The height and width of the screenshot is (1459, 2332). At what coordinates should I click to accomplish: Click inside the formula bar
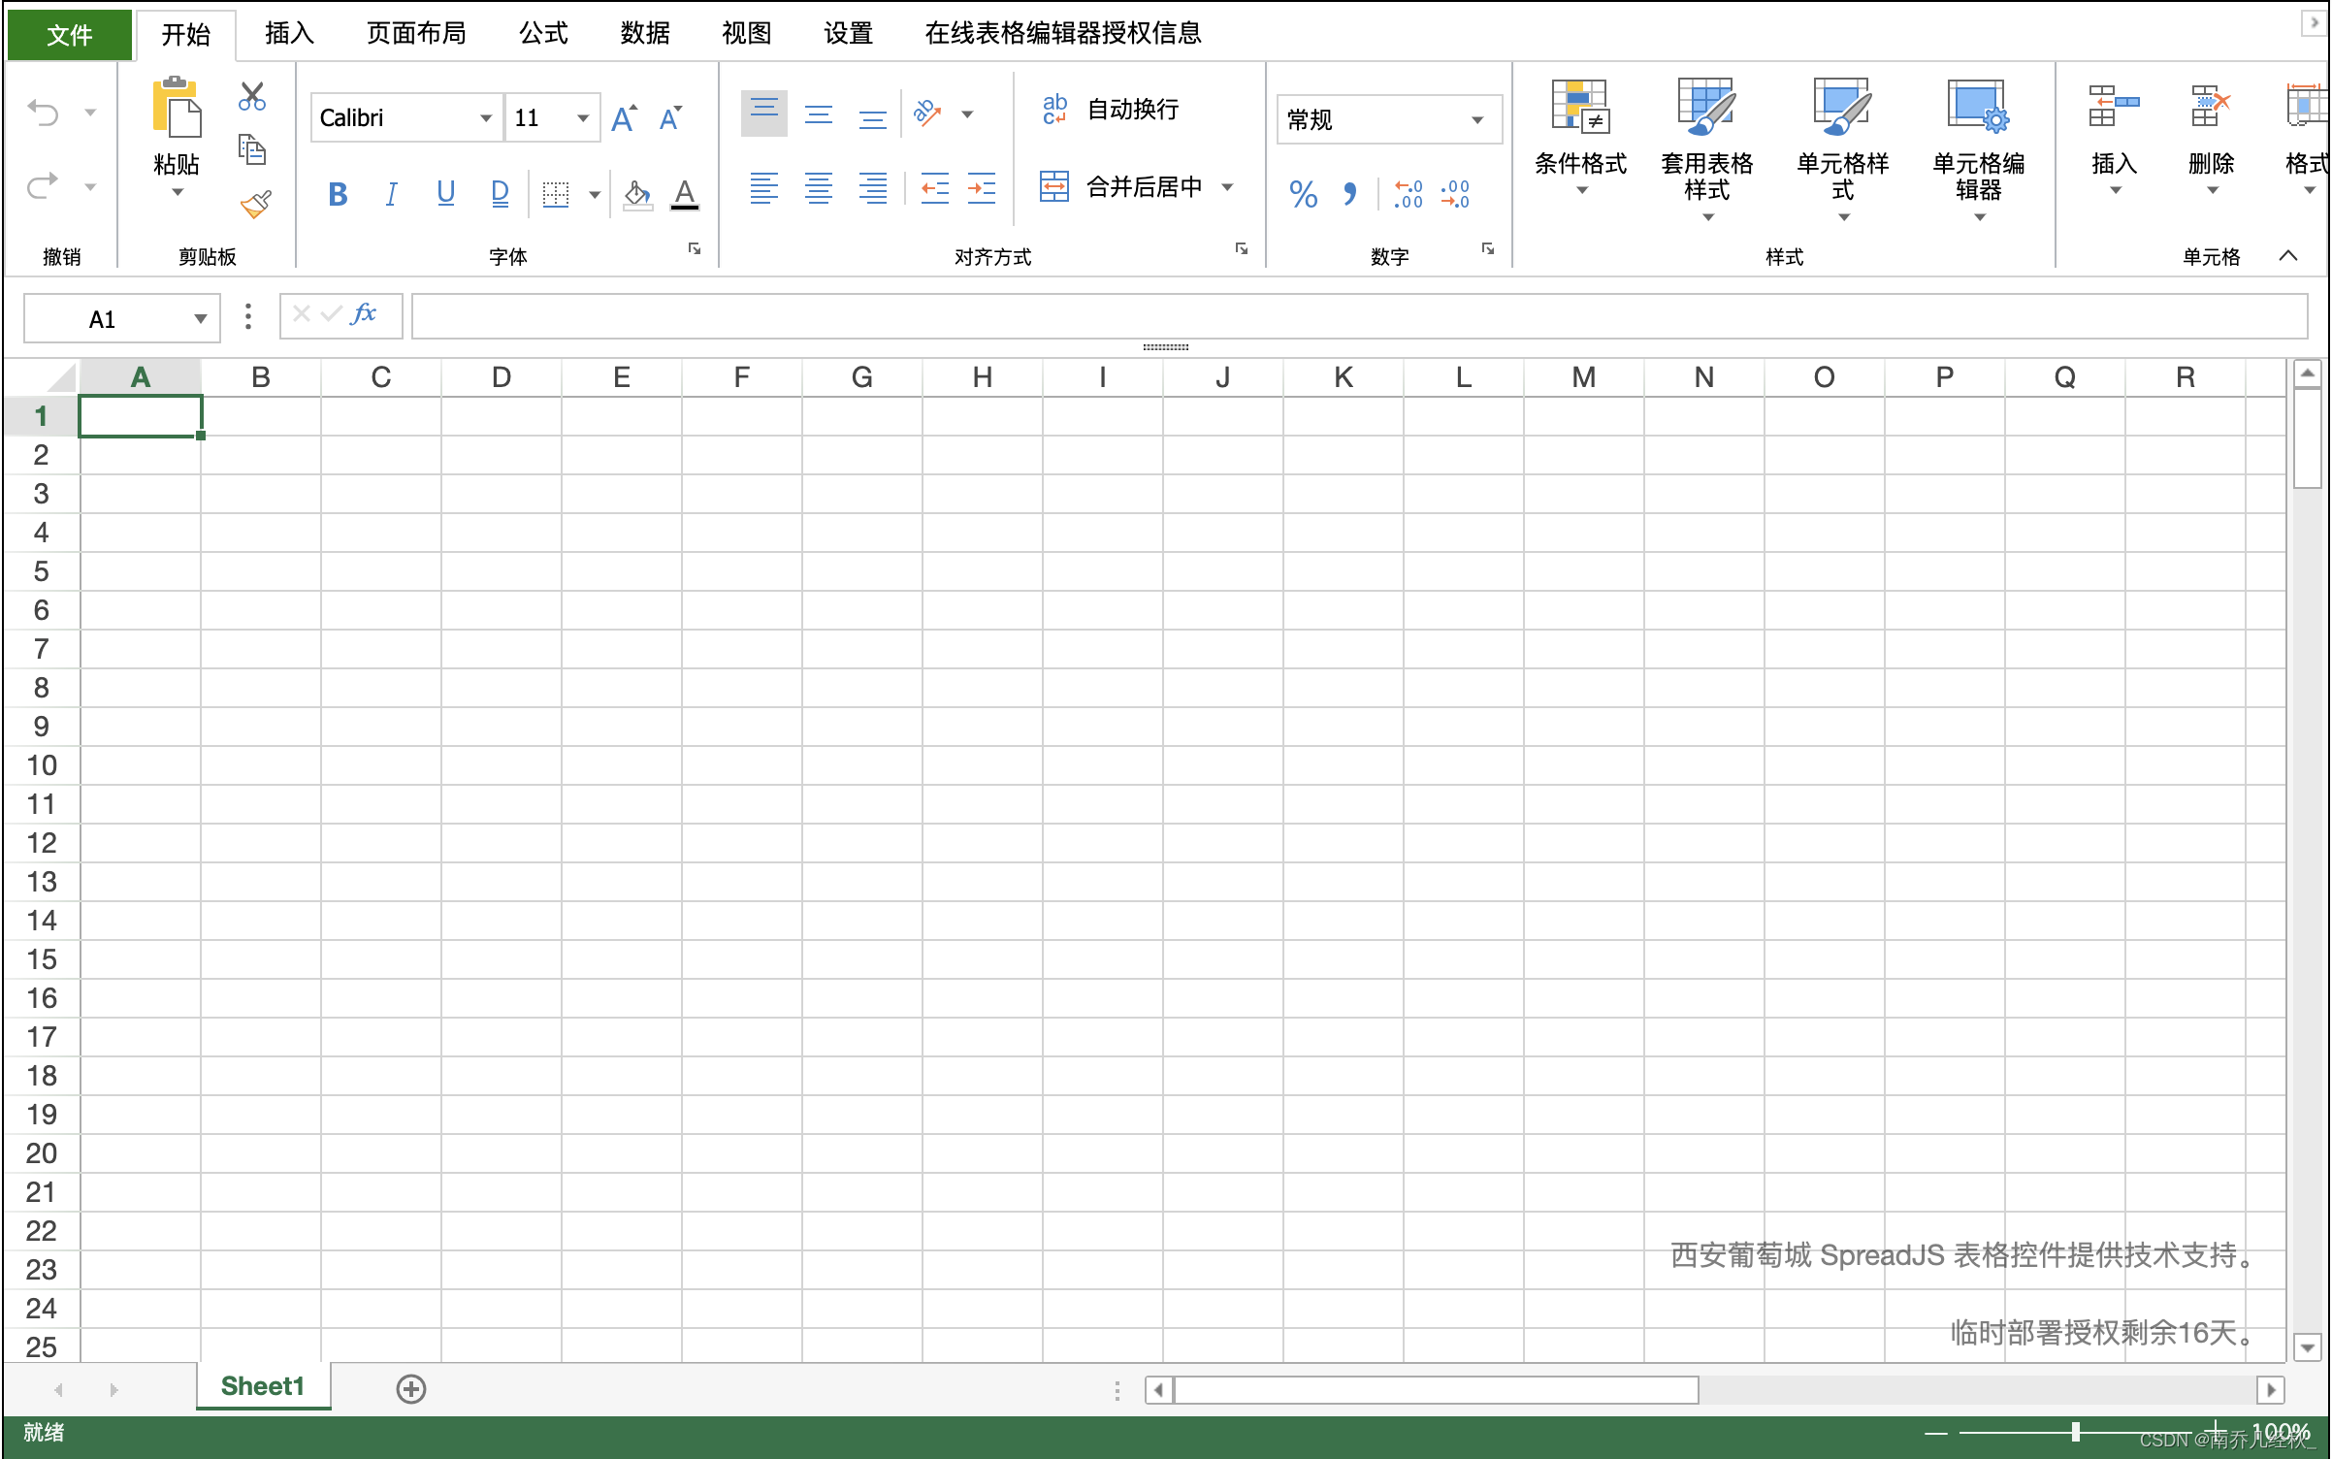pos(1164,315)
